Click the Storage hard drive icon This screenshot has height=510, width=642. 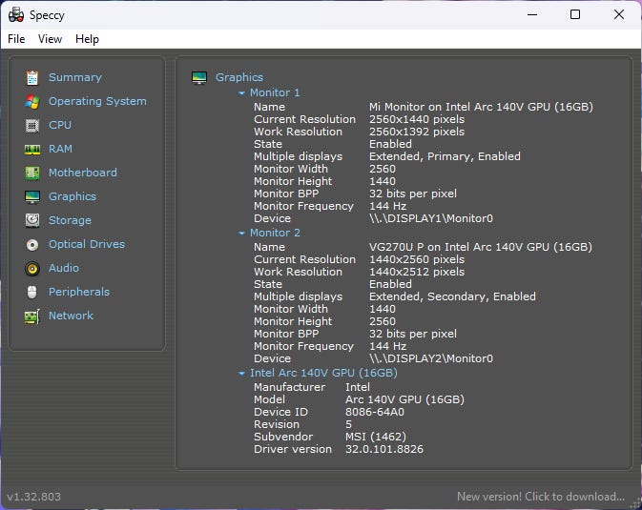(32, 220)
